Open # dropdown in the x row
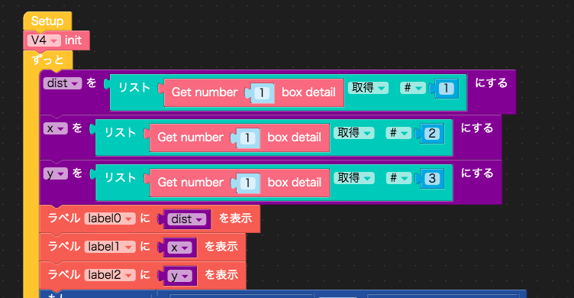 (398, 133)
